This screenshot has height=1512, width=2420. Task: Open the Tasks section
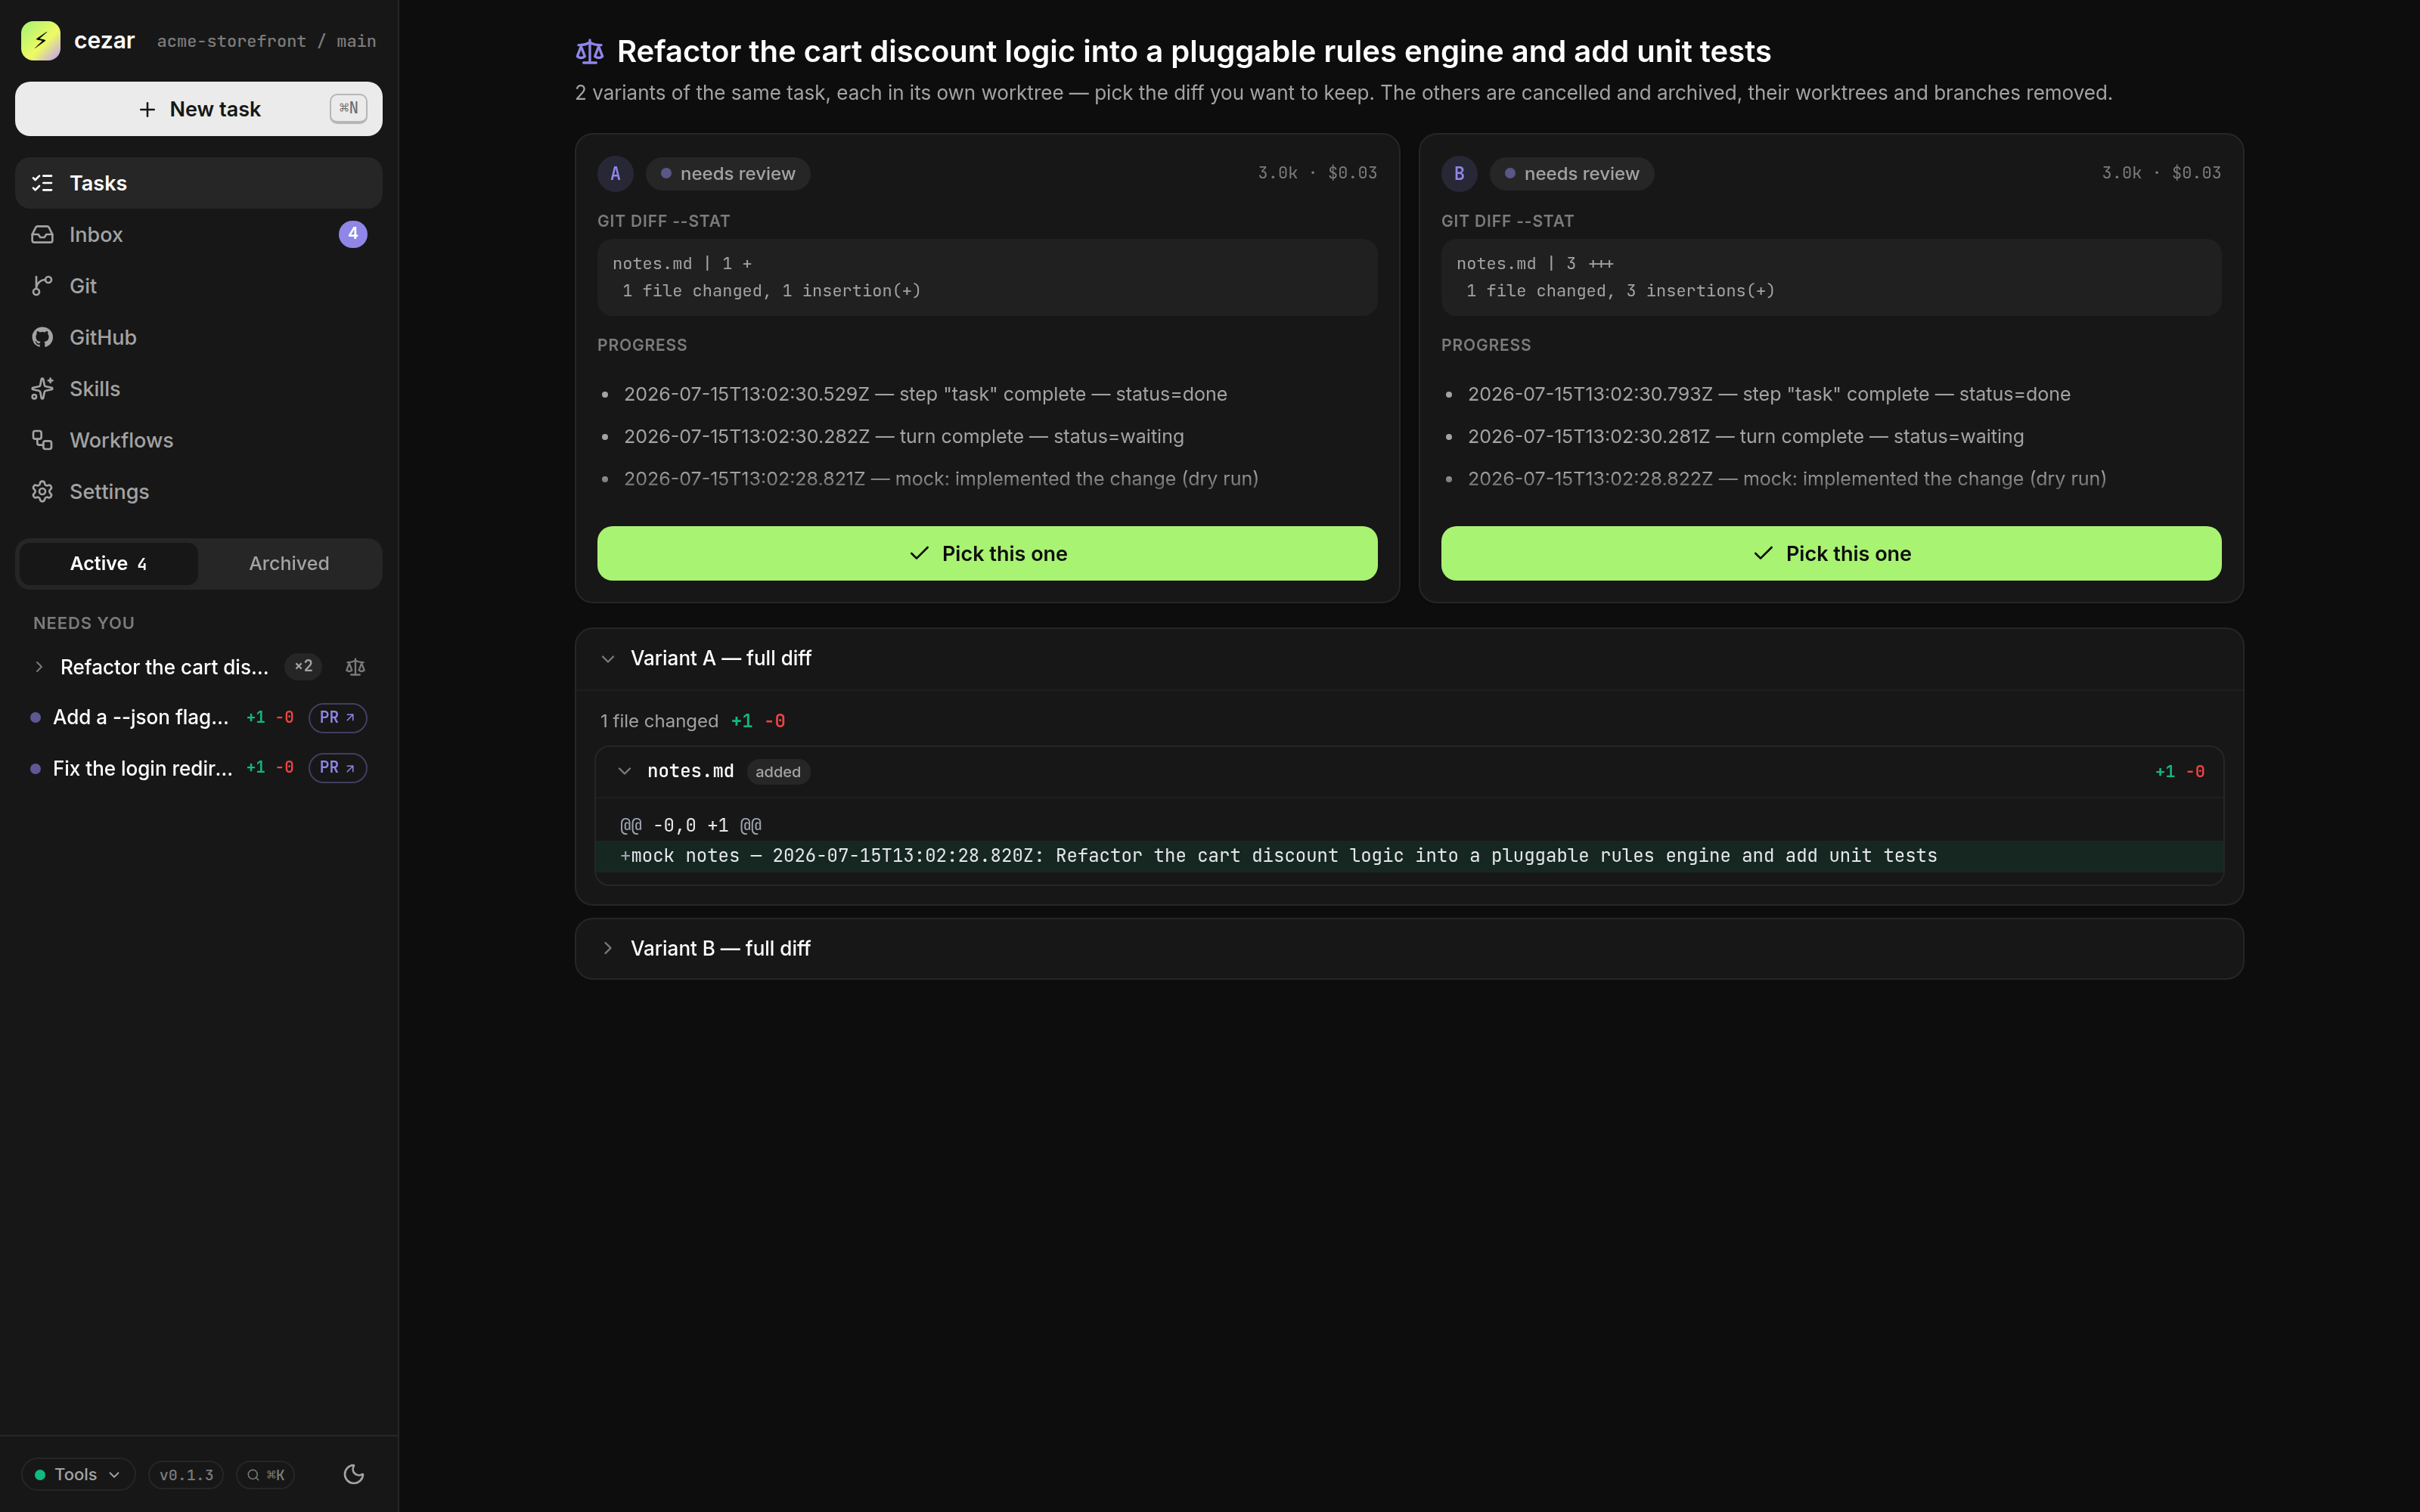click(198, 183)
